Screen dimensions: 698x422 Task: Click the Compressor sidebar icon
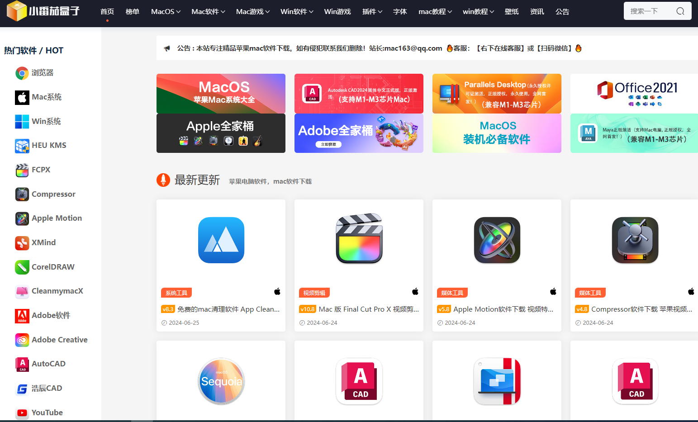point(22,194)
